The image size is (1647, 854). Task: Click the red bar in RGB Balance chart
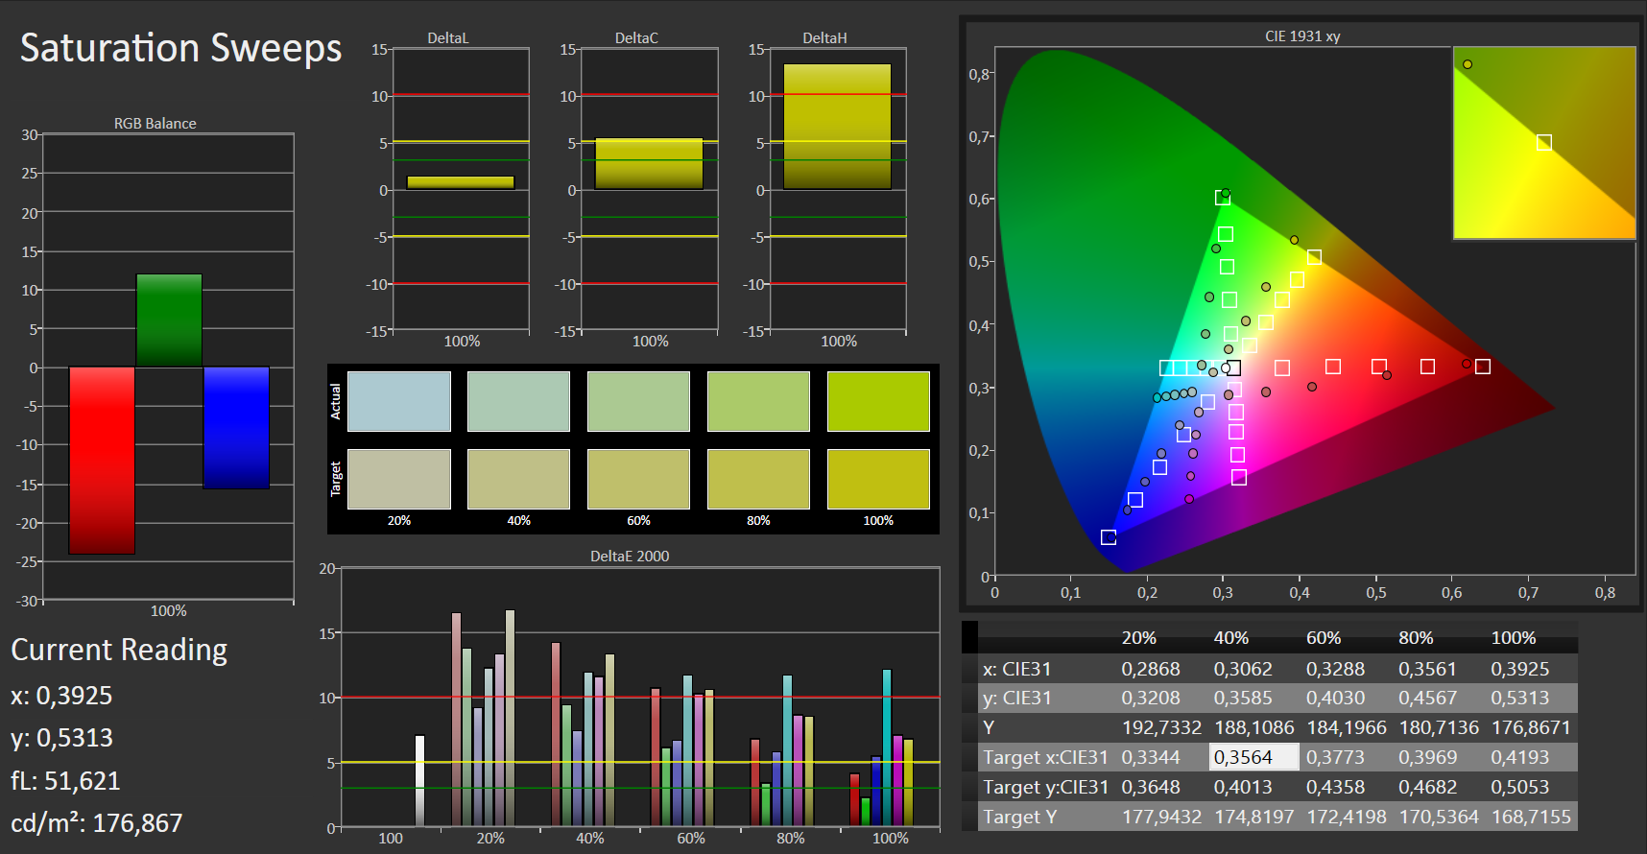point(102,461)
